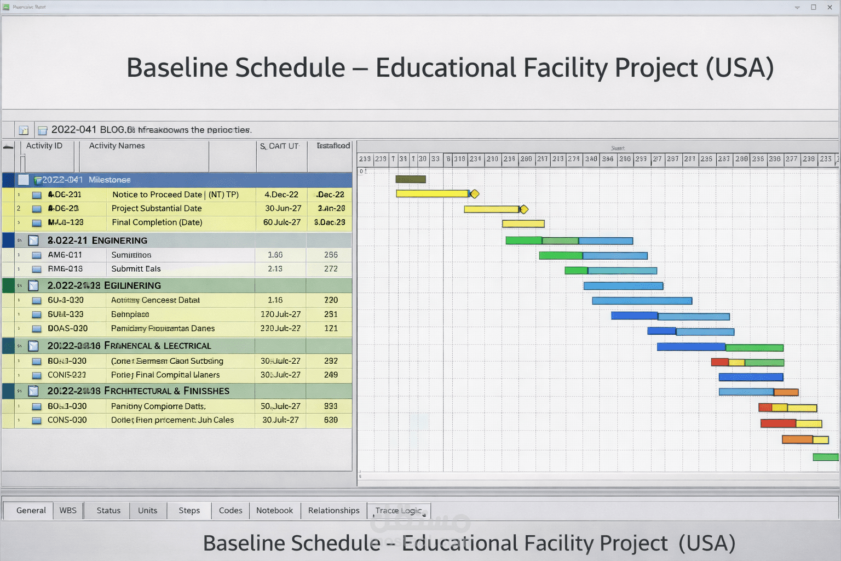Collapse the 2022-11 Engineering group
The width and height of the screenshot is (841, 561).
(x=20, y=240)
